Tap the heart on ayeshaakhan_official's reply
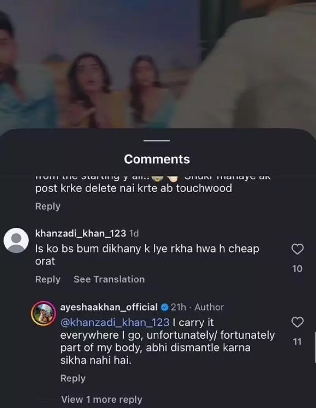Screen dimensions: 316x408 coord(297,322)
